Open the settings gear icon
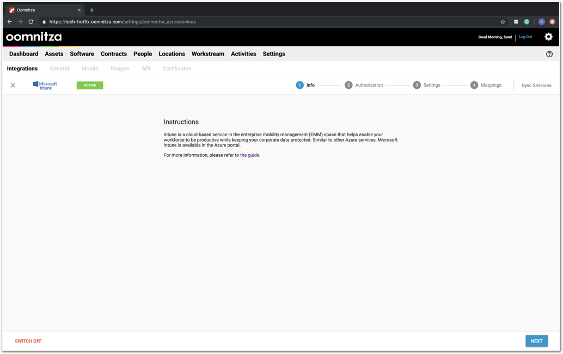The width and height of the screenshot is (563, 354). [548, 37]
